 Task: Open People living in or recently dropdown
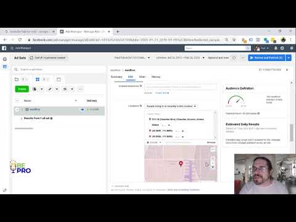171,106
